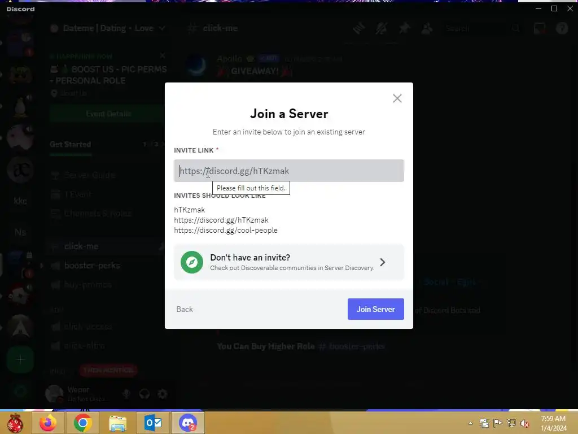
Task: Click the Action Center flag tray icon
Action: [498, 423]
